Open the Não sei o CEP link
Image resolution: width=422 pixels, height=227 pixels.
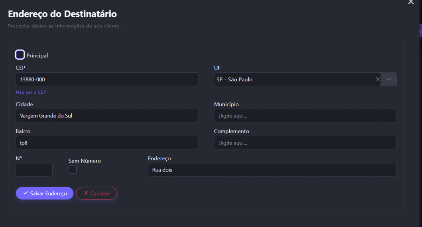(x=31, y=92)
